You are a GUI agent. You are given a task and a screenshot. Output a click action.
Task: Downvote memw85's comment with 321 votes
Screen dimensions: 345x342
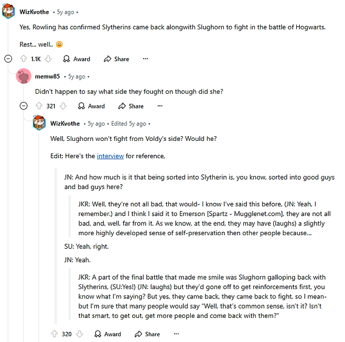63,106
